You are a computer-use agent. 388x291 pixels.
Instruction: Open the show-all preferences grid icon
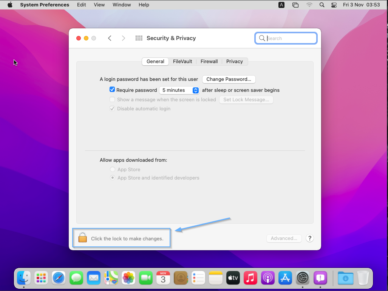tap(139, 38)
